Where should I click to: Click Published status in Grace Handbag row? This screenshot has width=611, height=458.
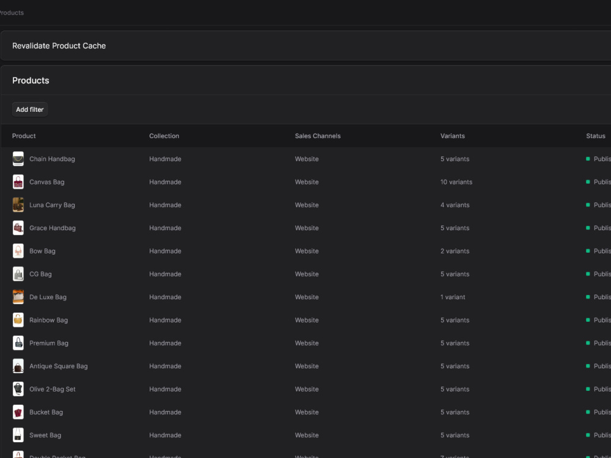(599, 228)
